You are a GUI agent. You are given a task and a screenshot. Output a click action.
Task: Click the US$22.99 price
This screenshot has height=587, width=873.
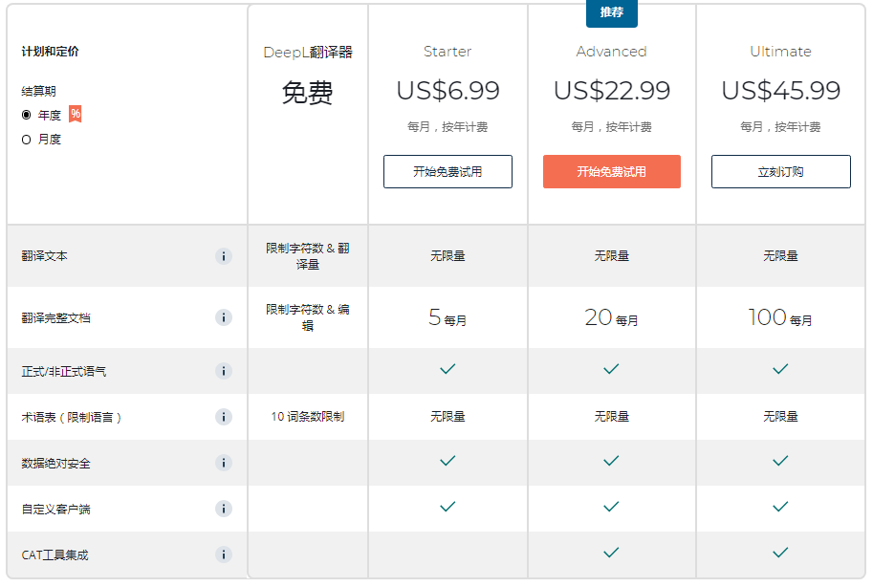point(611,90)
